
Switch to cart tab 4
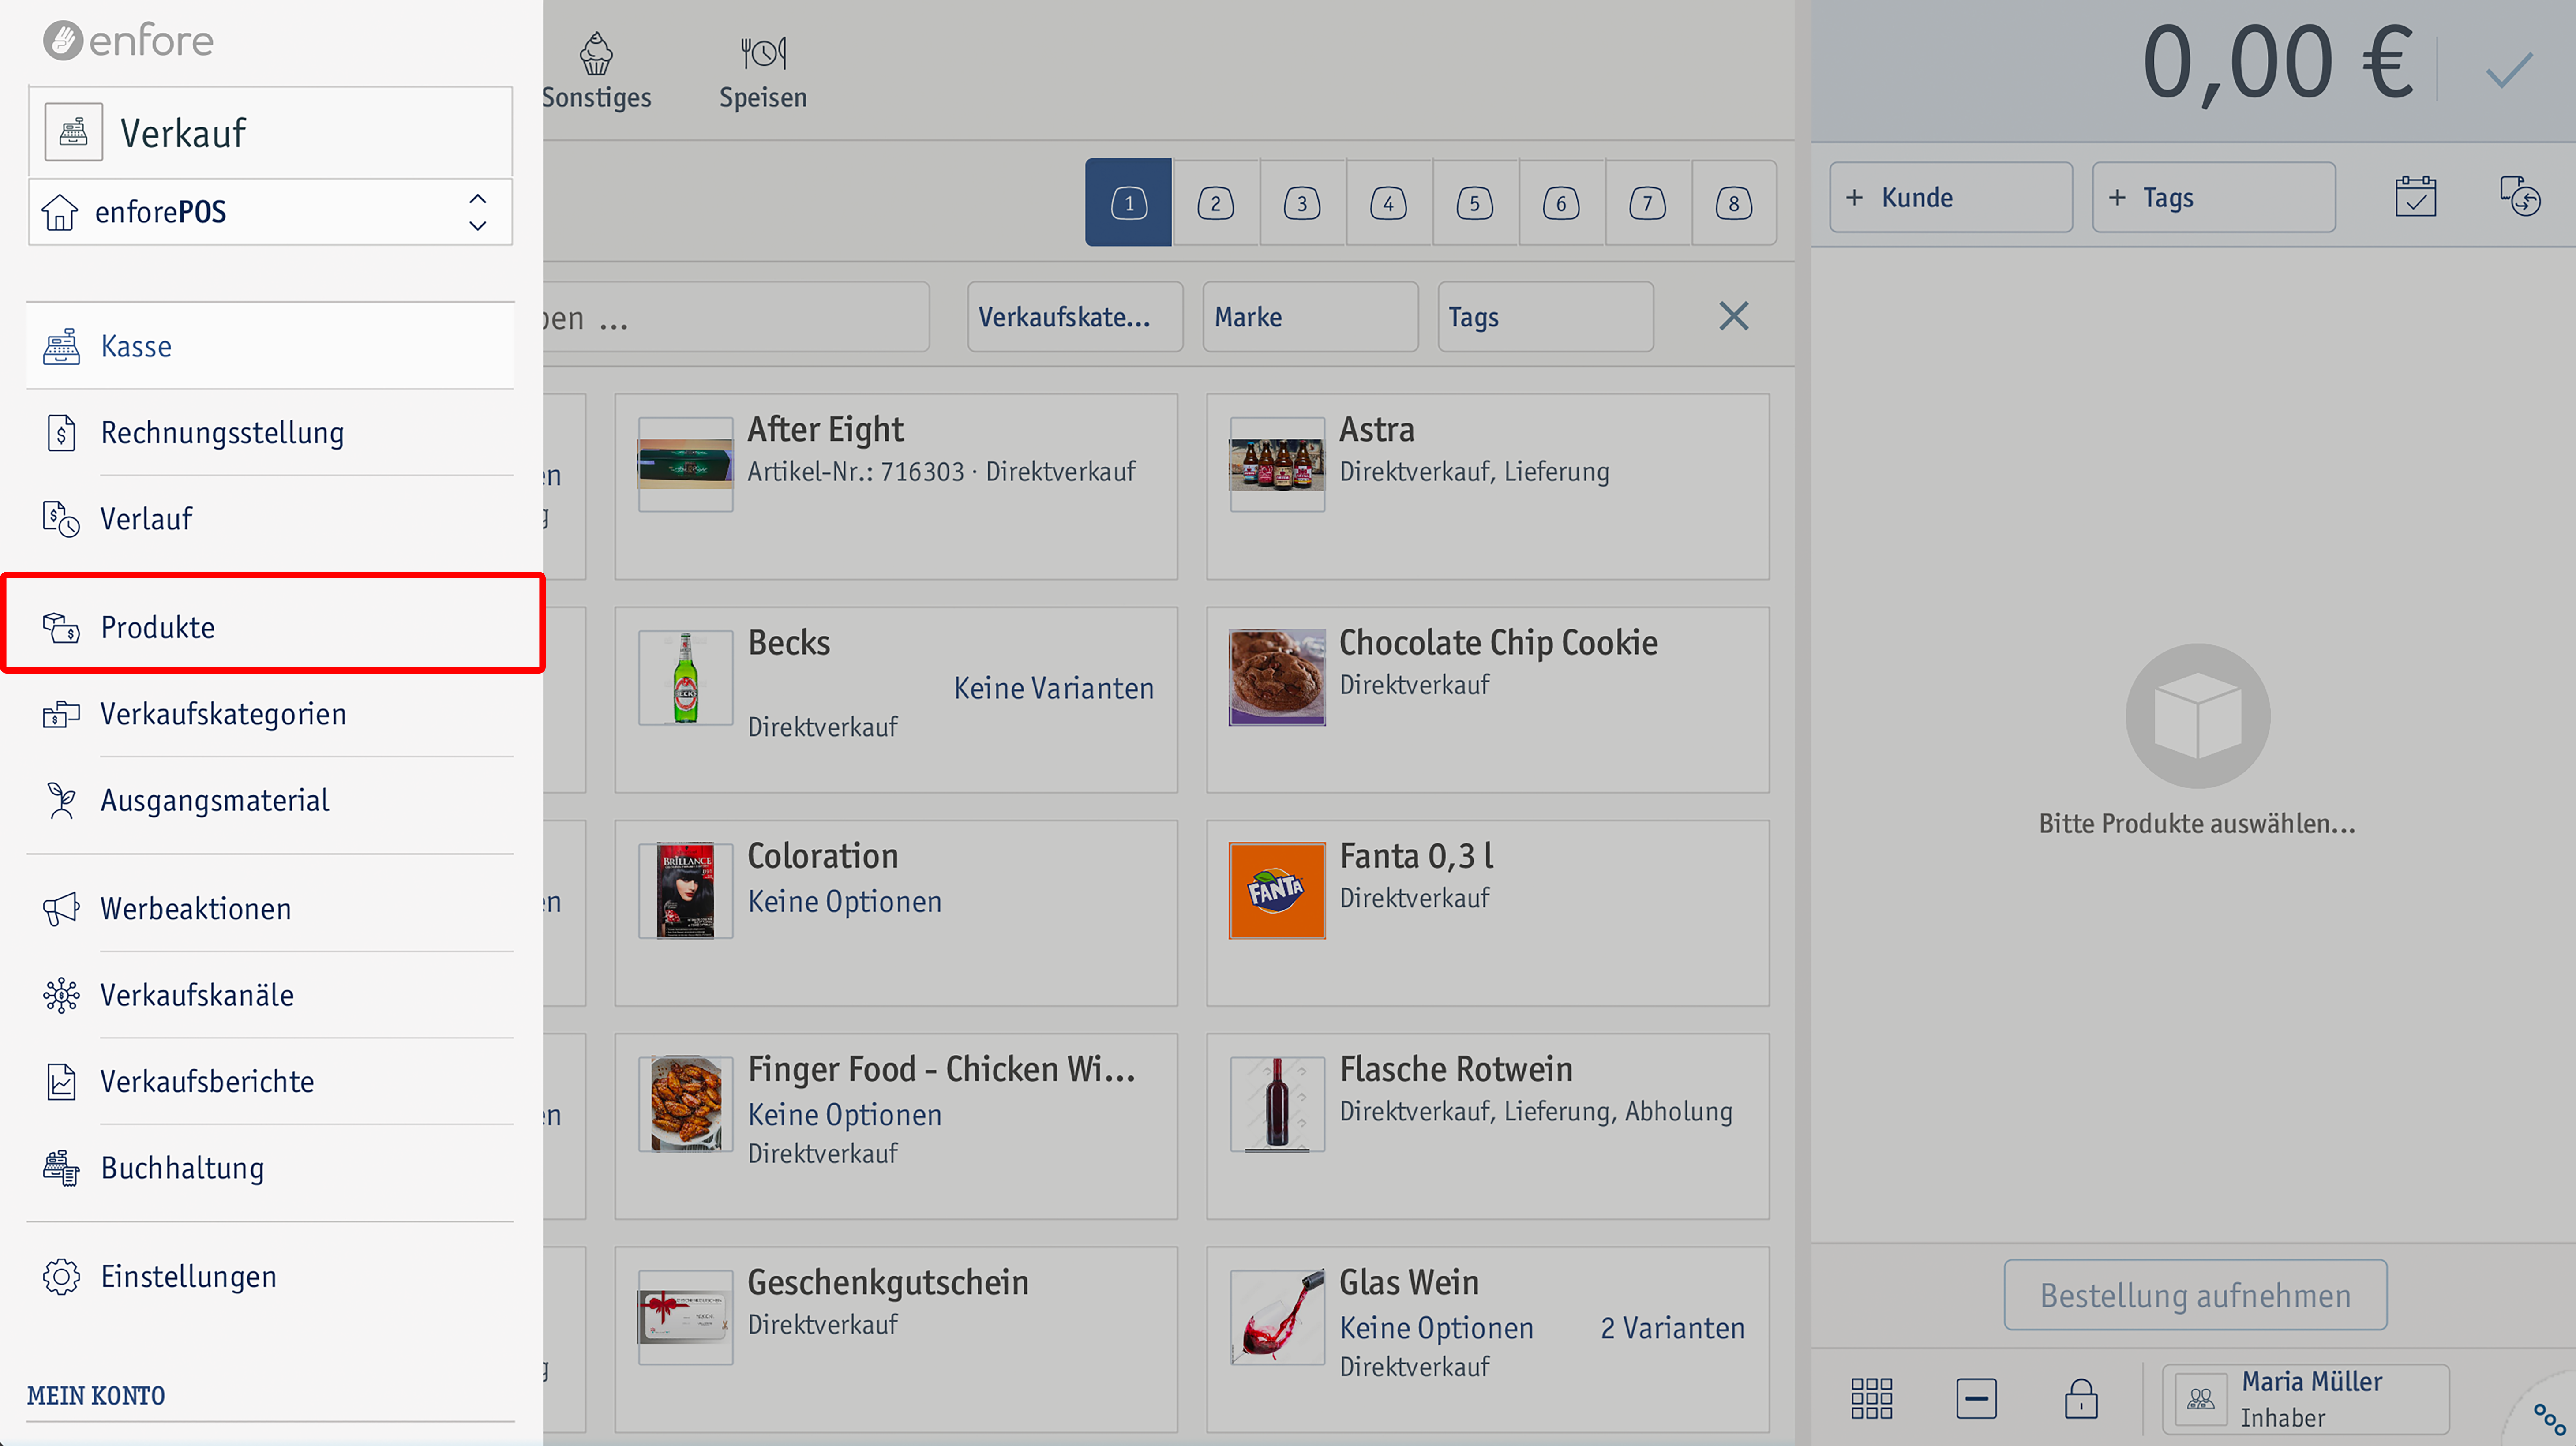pyautogui.click(x=1388, y=203)
